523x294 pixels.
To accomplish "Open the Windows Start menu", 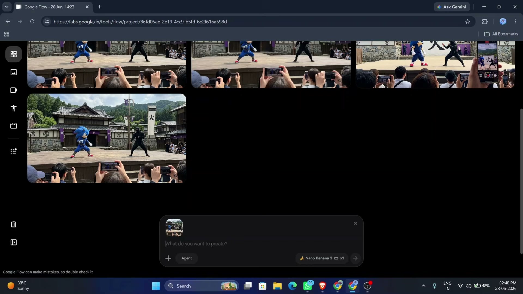I will tap(156, 286).
